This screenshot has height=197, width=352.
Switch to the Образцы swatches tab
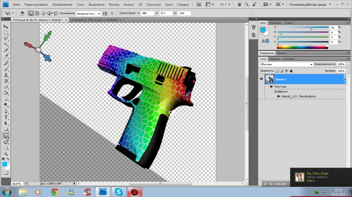click(275, 23)
